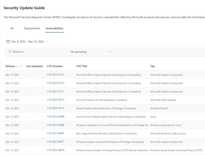Click the calendar icon beside date range

pyautogui.click(x=8, y=42)
